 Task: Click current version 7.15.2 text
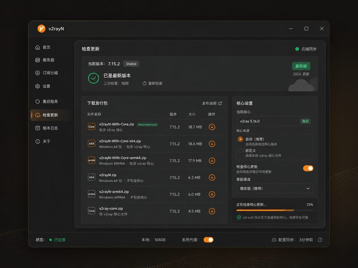click(114, 64)
